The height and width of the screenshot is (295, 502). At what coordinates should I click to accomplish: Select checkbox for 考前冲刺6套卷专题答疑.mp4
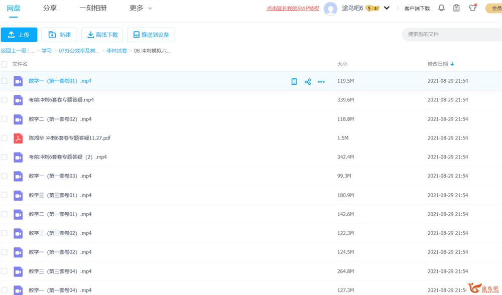5,100
